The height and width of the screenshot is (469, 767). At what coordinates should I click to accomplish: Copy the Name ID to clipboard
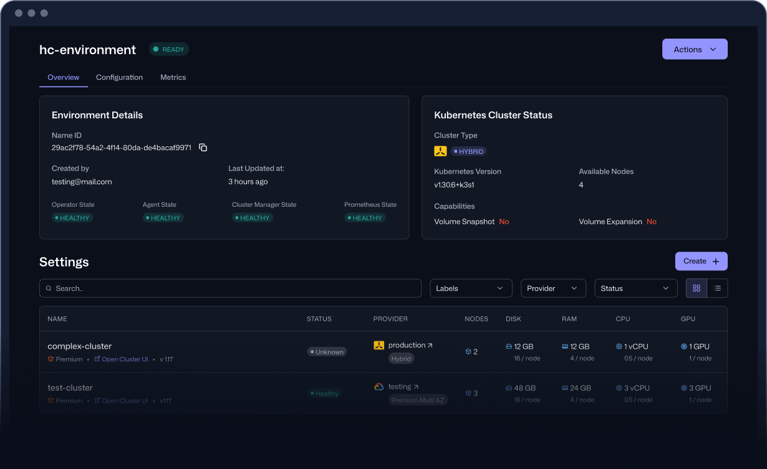coord(203,148)
